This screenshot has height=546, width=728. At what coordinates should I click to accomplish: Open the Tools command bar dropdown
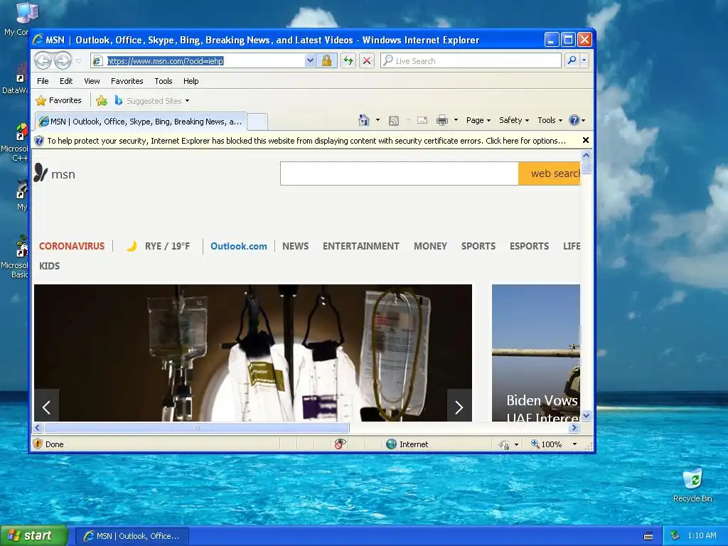(550, 120)
